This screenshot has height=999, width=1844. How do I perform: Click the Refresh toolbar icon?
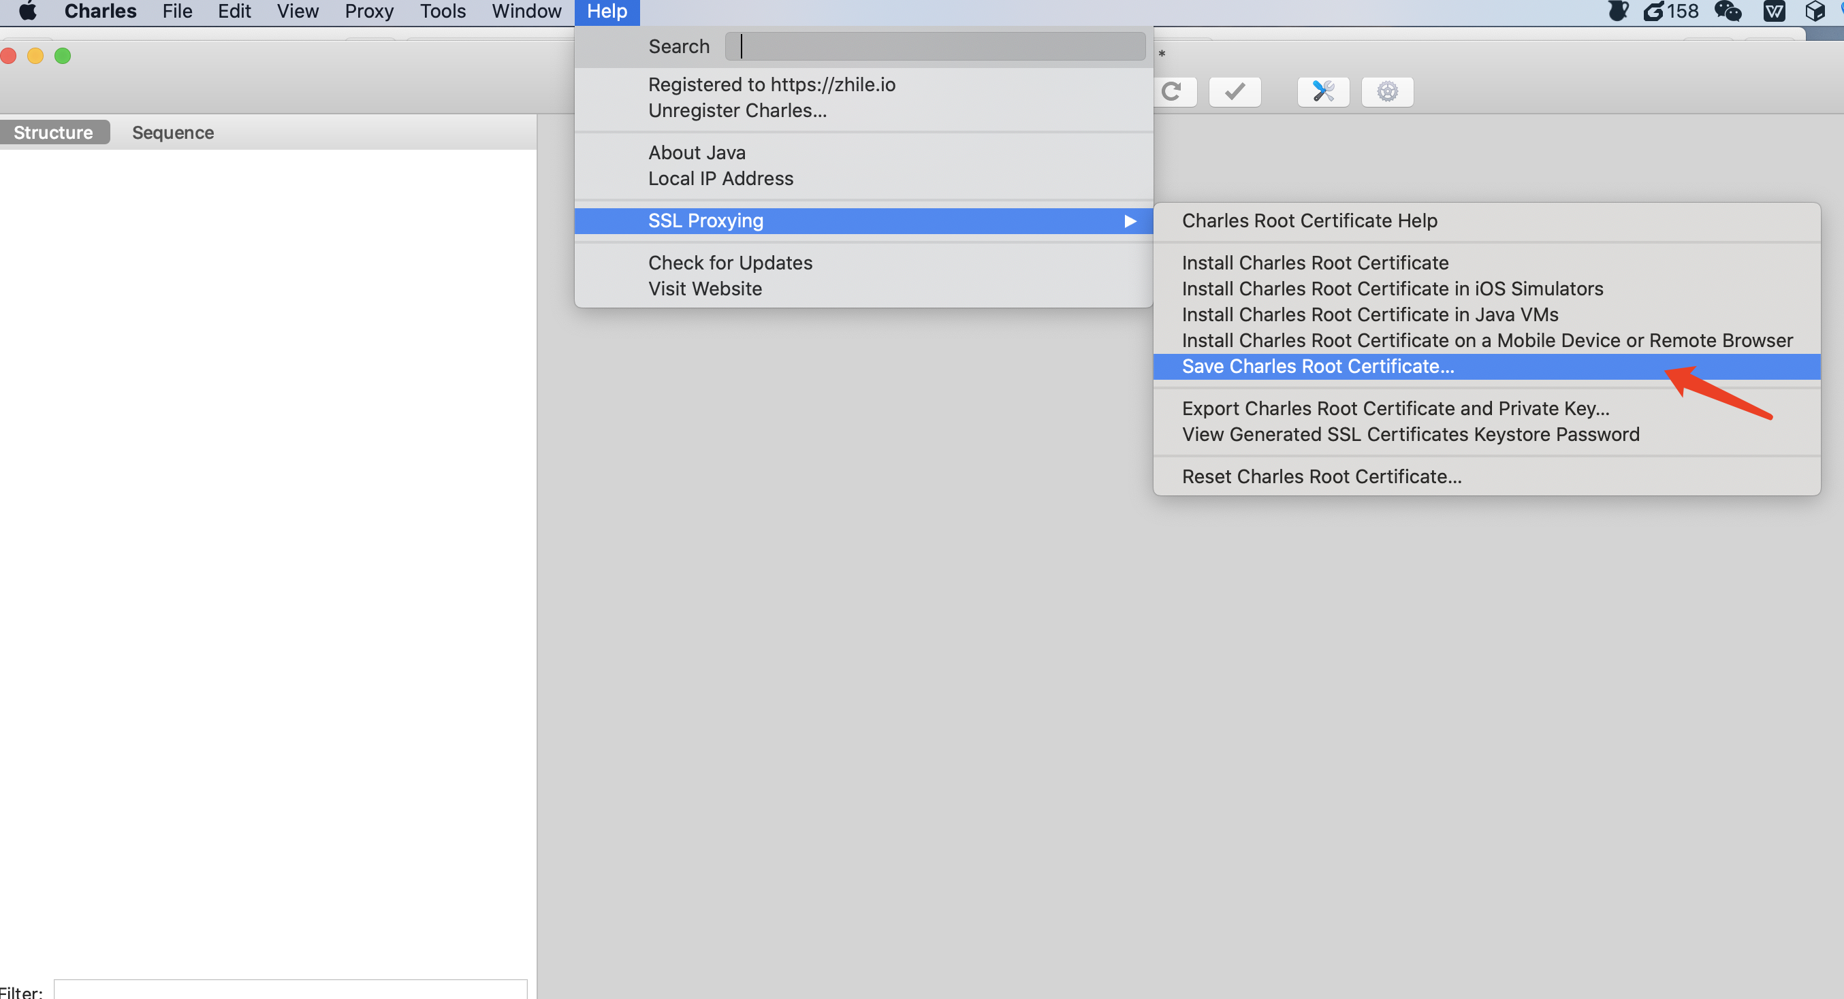(1172, 92)
